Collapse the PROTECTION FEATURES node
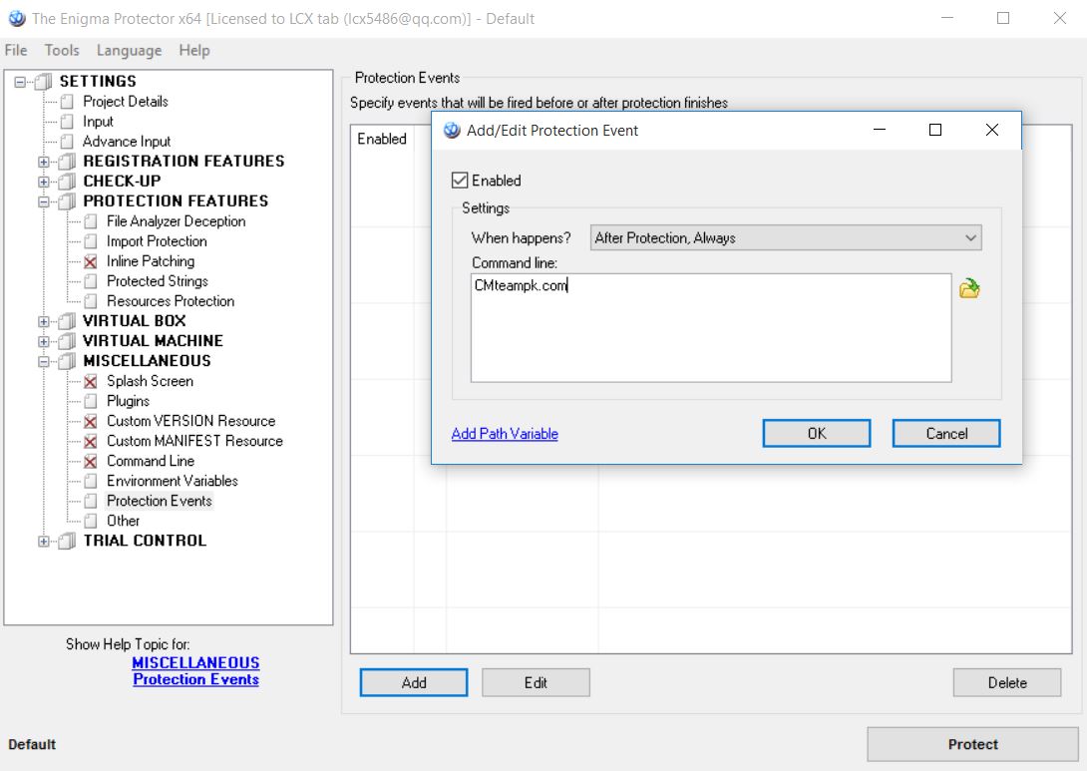 click(x=44, y=201)
